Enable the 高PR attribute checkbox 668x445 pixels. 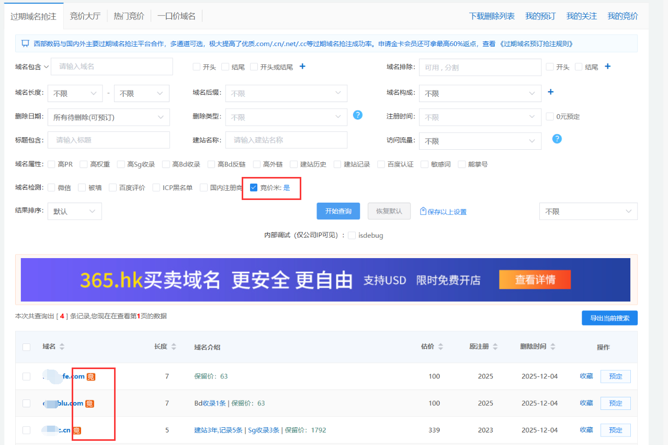tap(51, 164)
